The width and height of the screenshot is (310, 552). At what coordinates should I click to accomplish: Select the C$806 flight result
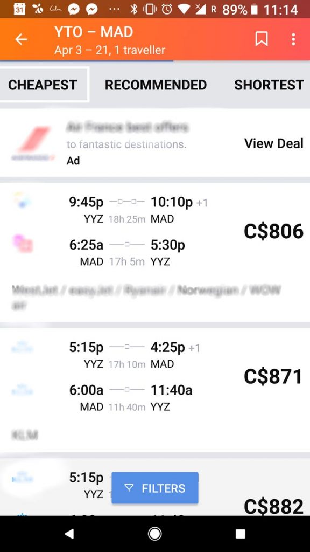pos(155,252)
